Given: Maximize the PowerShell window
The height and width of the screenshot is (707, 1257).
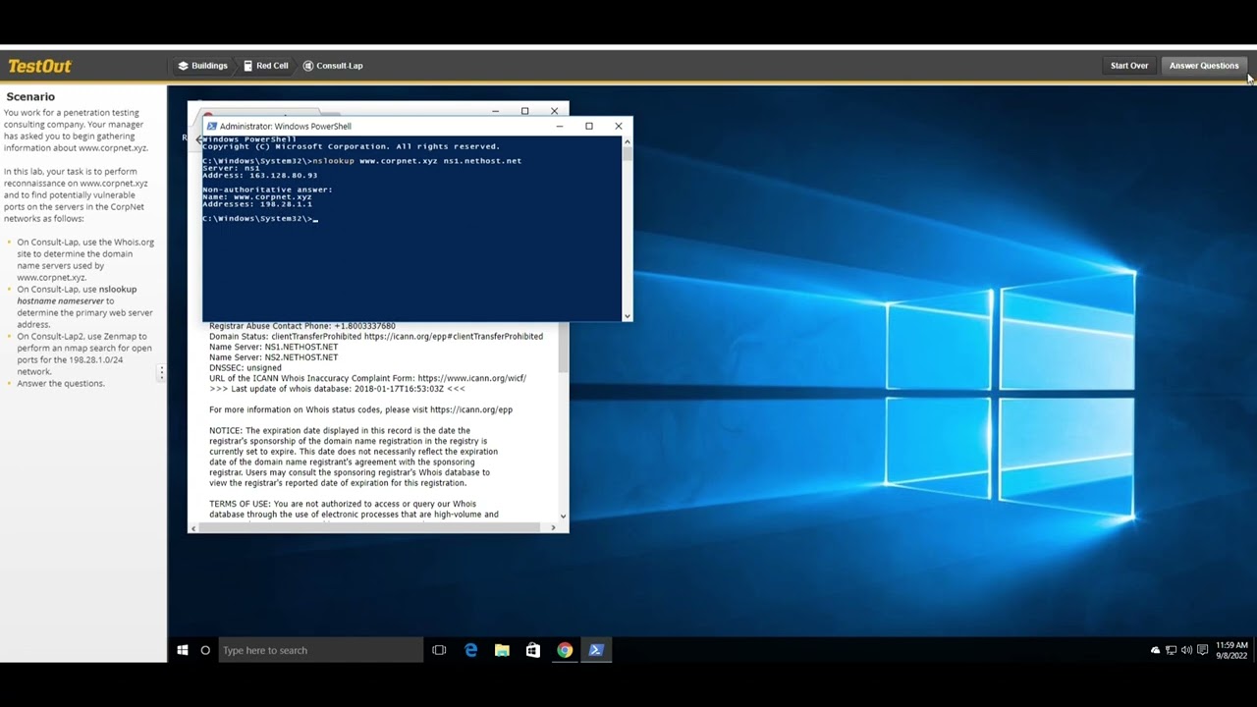Looking at the screenshot, I should click(x=589, y=126).
